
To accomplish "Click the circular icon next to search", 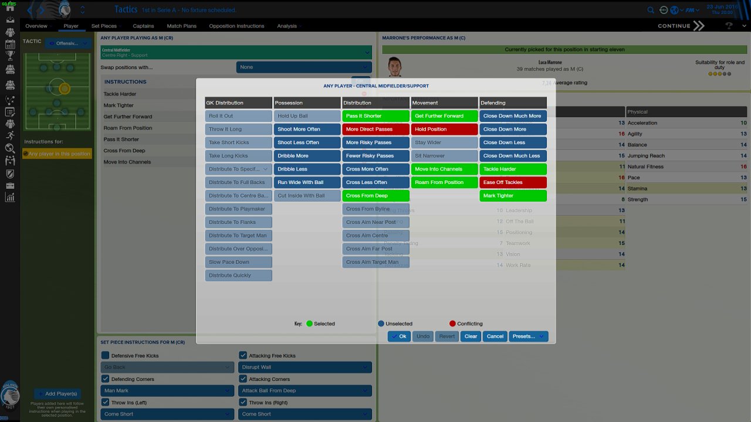I will click(x=664, y=10).
